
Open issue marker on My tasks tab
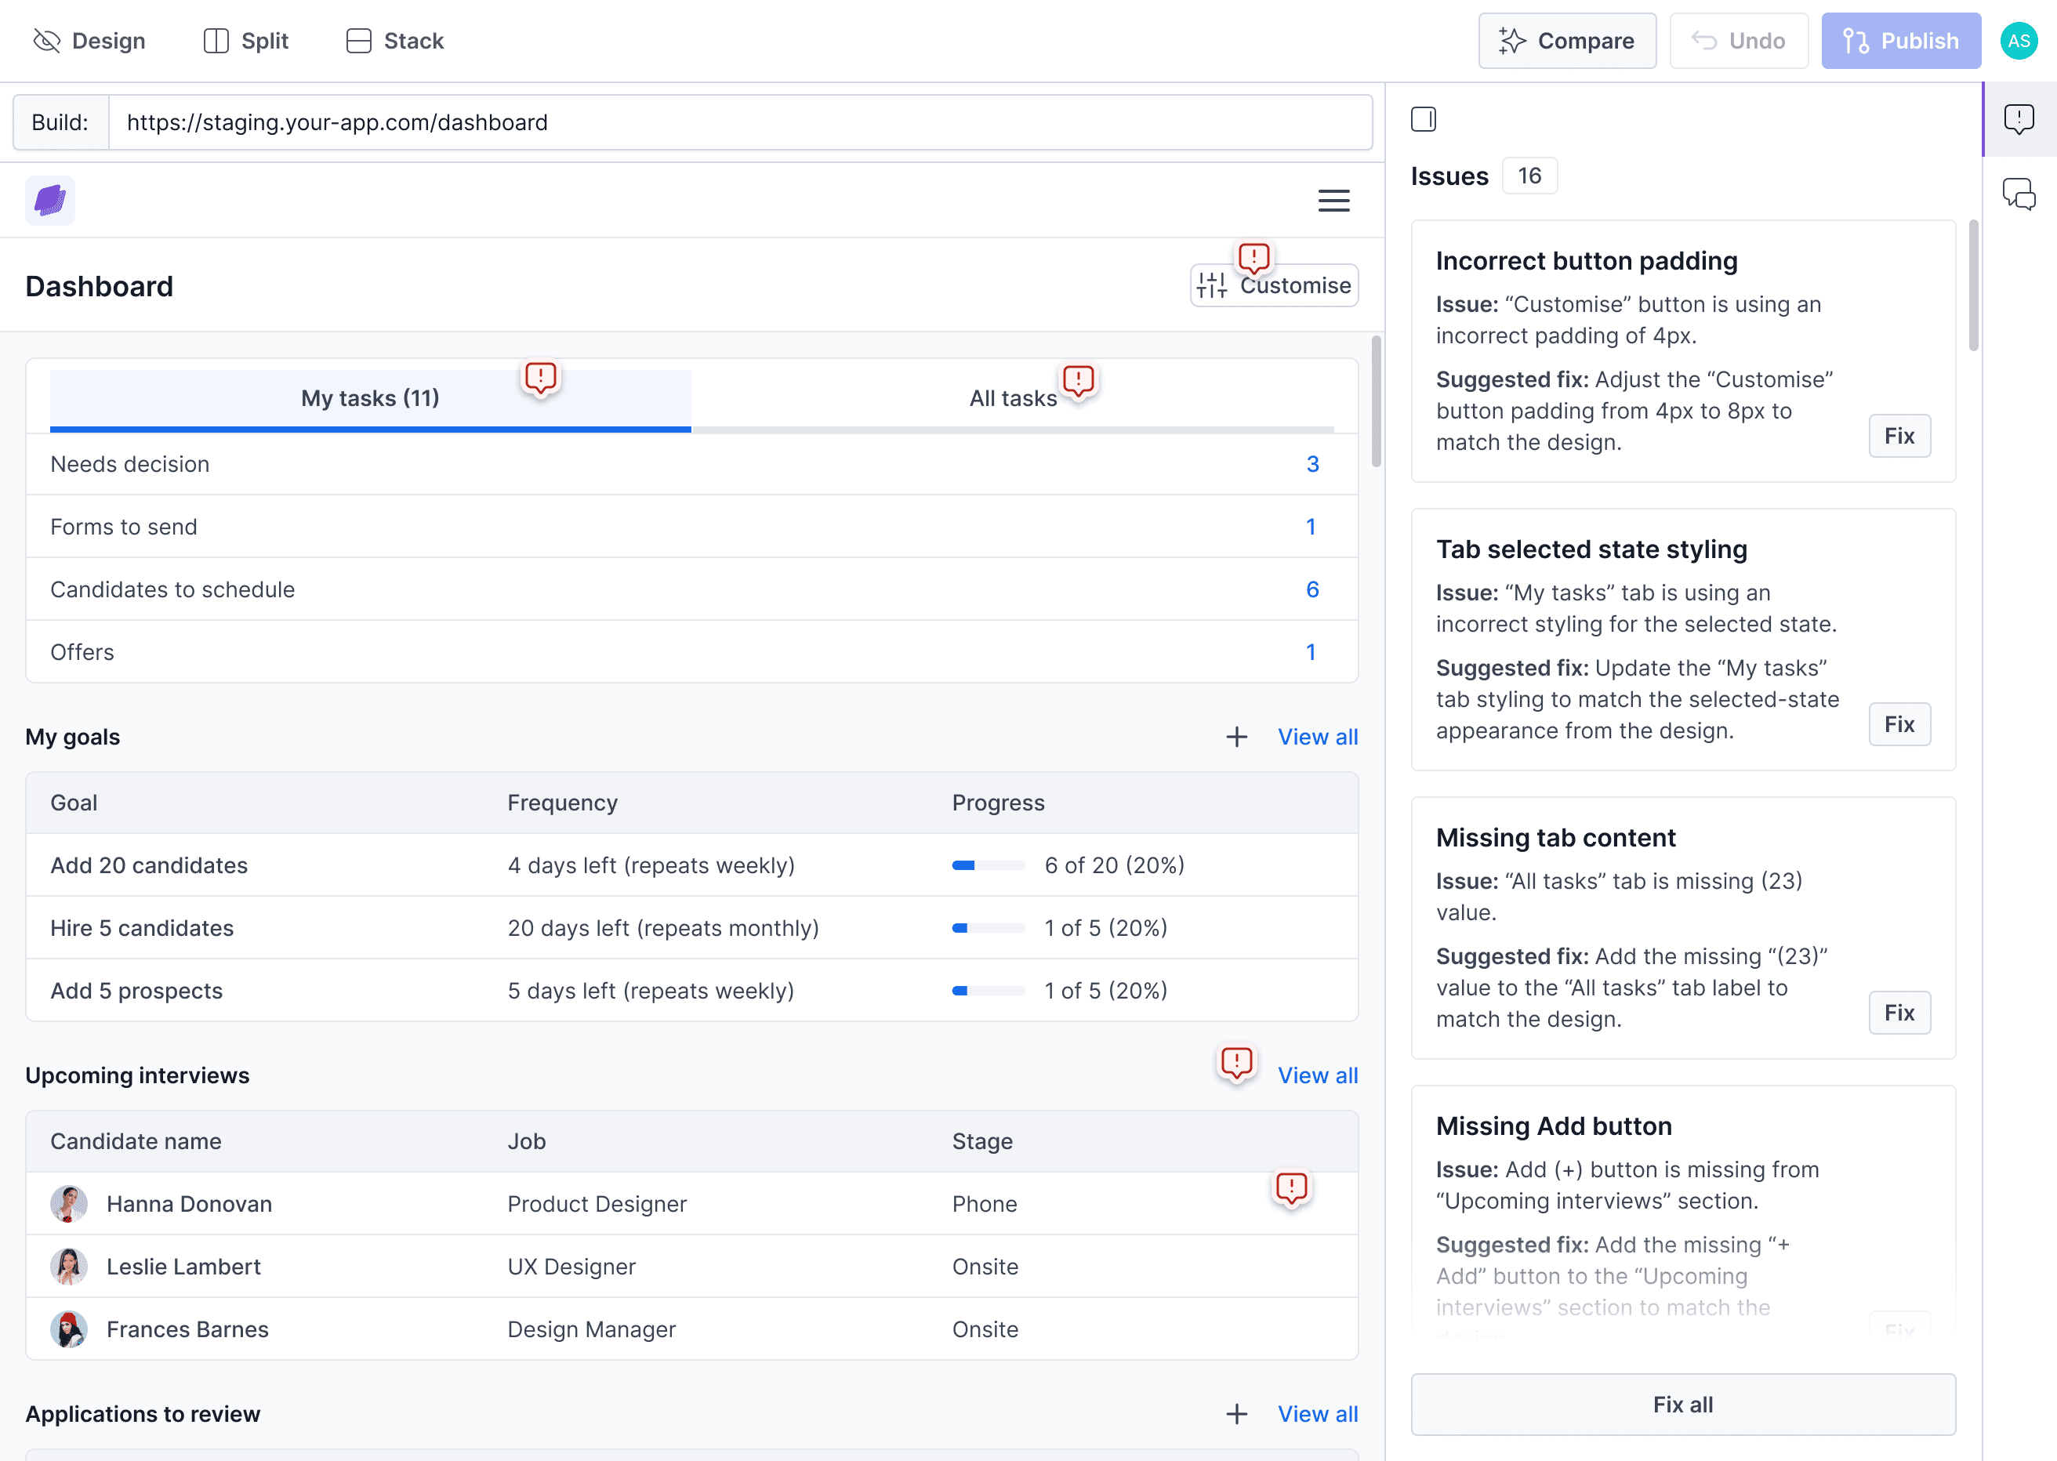540,378
